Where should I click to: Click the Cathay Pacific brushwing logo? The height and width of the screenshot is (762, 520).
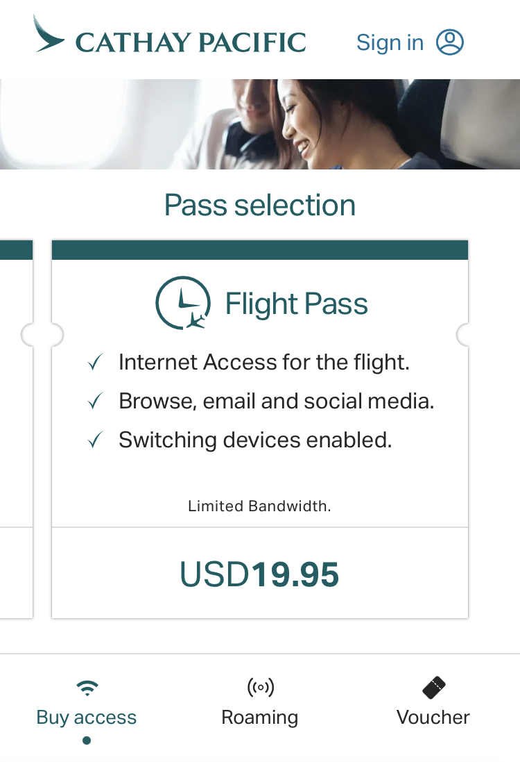(x=49, y=35)
